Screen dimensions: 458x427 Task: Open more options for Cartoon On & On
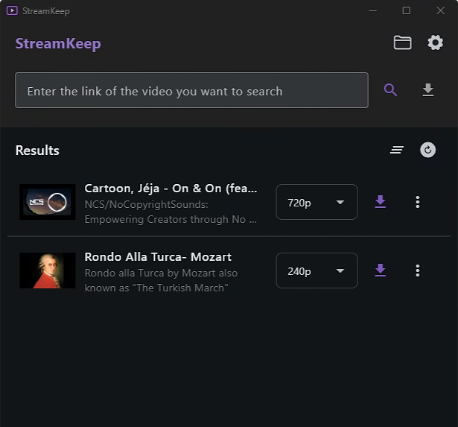[418, 202]
